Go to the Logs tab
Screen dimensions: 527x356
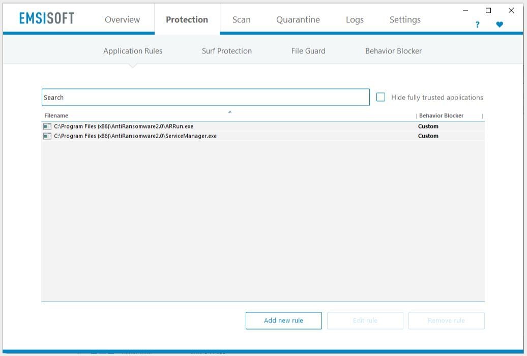355,20
